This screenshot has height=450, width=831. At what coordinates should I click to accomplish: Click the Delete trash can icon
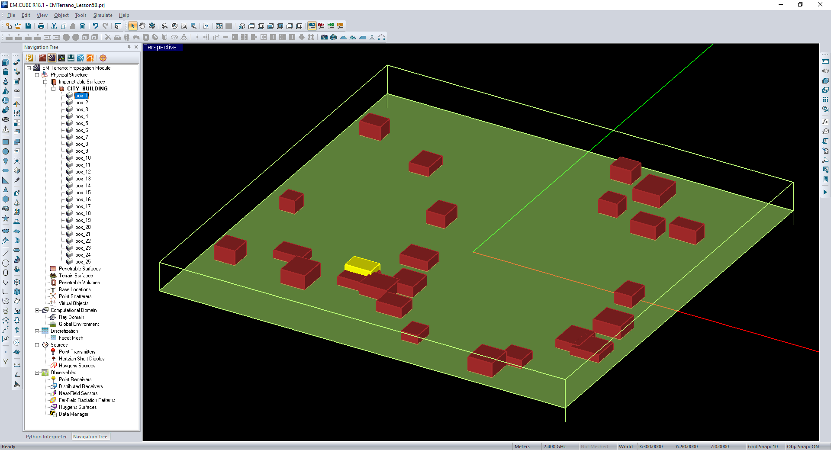click(x=83, y=26)
